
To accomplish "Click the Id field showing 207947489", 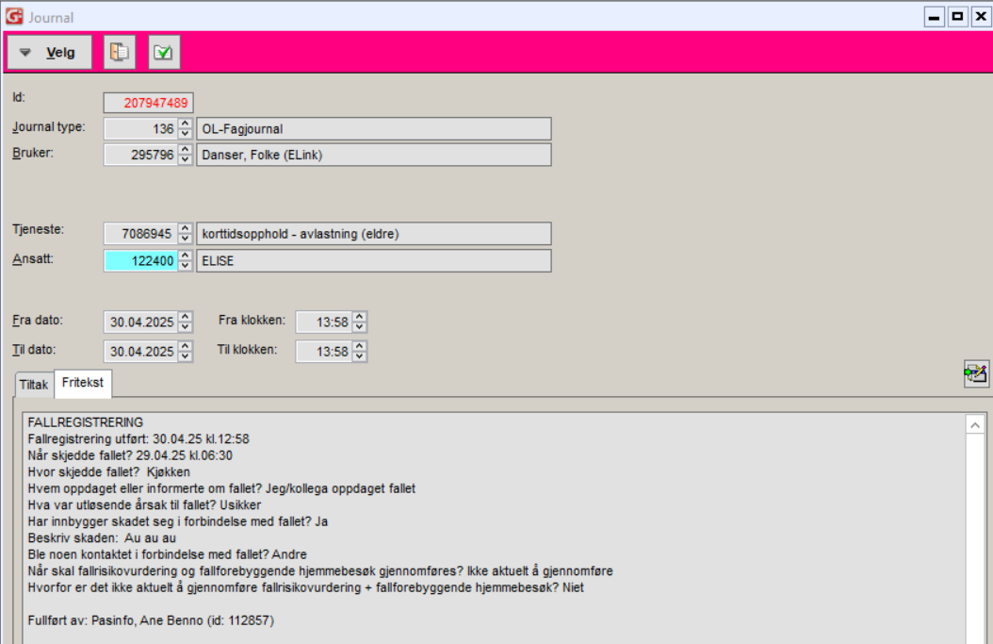I will [x=148, y=103].
